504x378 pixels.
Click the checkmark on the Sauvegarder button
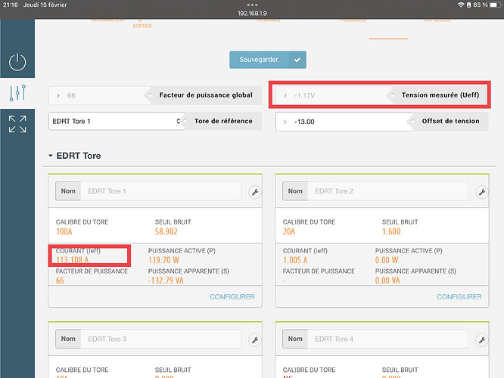click(x=297, y=60)
